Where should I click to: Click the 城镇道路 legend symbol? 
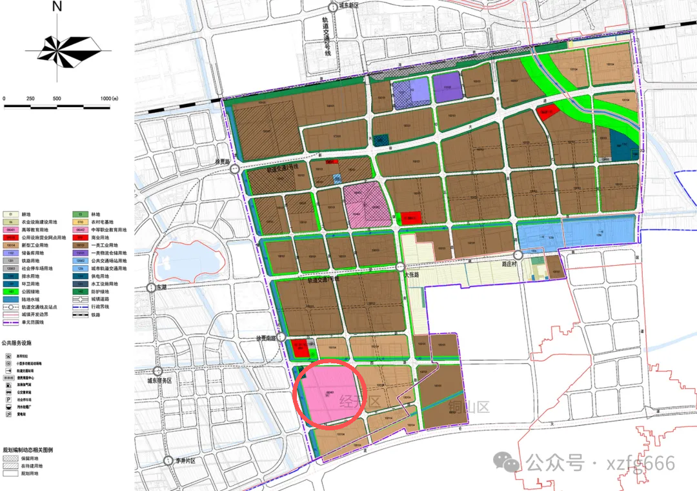(81, 299)
